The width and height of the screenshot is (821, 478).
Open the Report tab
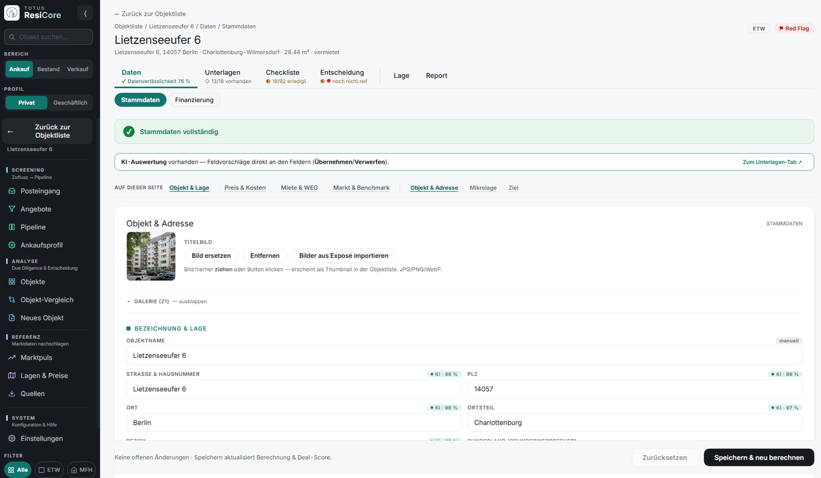(x=436, y=76)
